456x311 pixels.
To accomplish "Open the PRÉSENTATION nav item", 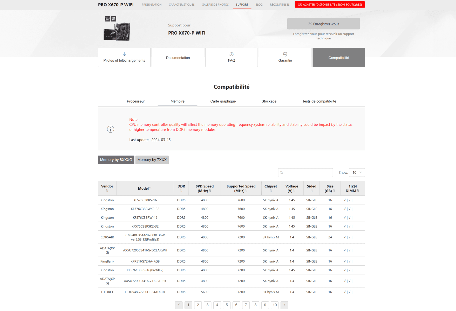I will (x=152, y=5).
